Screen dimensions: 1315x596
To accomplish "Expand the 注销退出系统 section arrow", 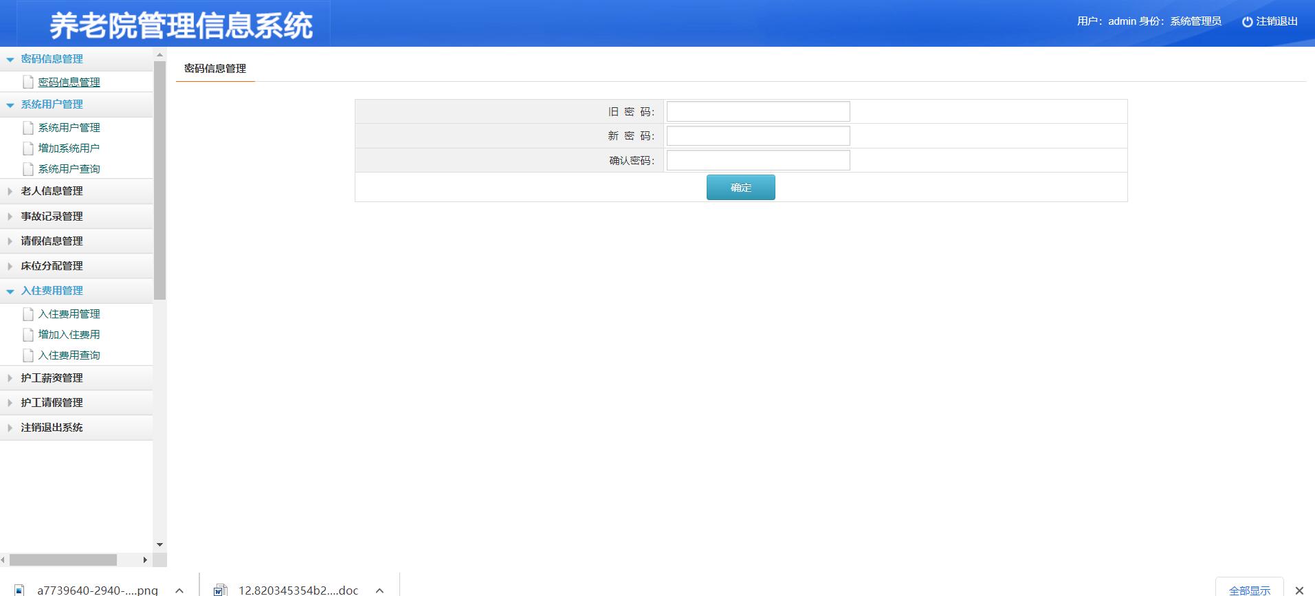I will click(10, 428).
